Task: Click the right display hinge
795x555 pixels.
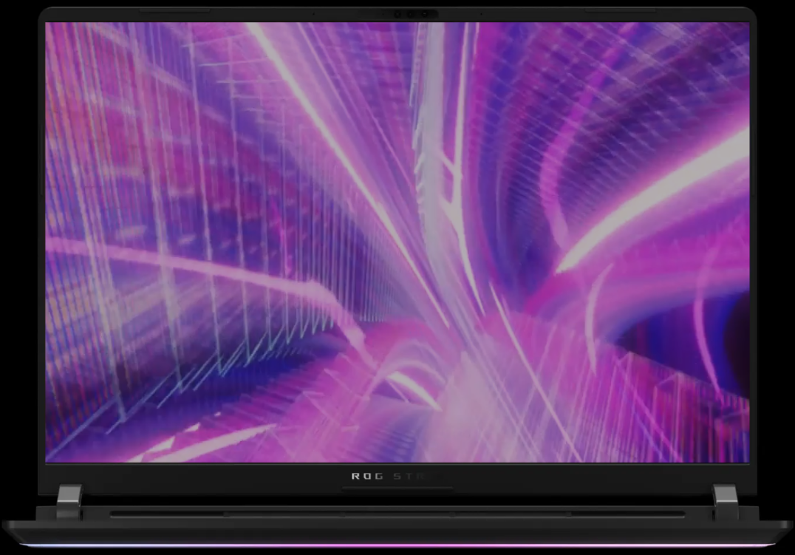Action: tap(726, 499)
